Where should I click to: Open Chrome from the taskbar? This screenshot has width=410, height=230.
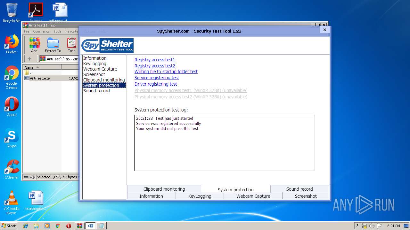click(x=58, y=226)
